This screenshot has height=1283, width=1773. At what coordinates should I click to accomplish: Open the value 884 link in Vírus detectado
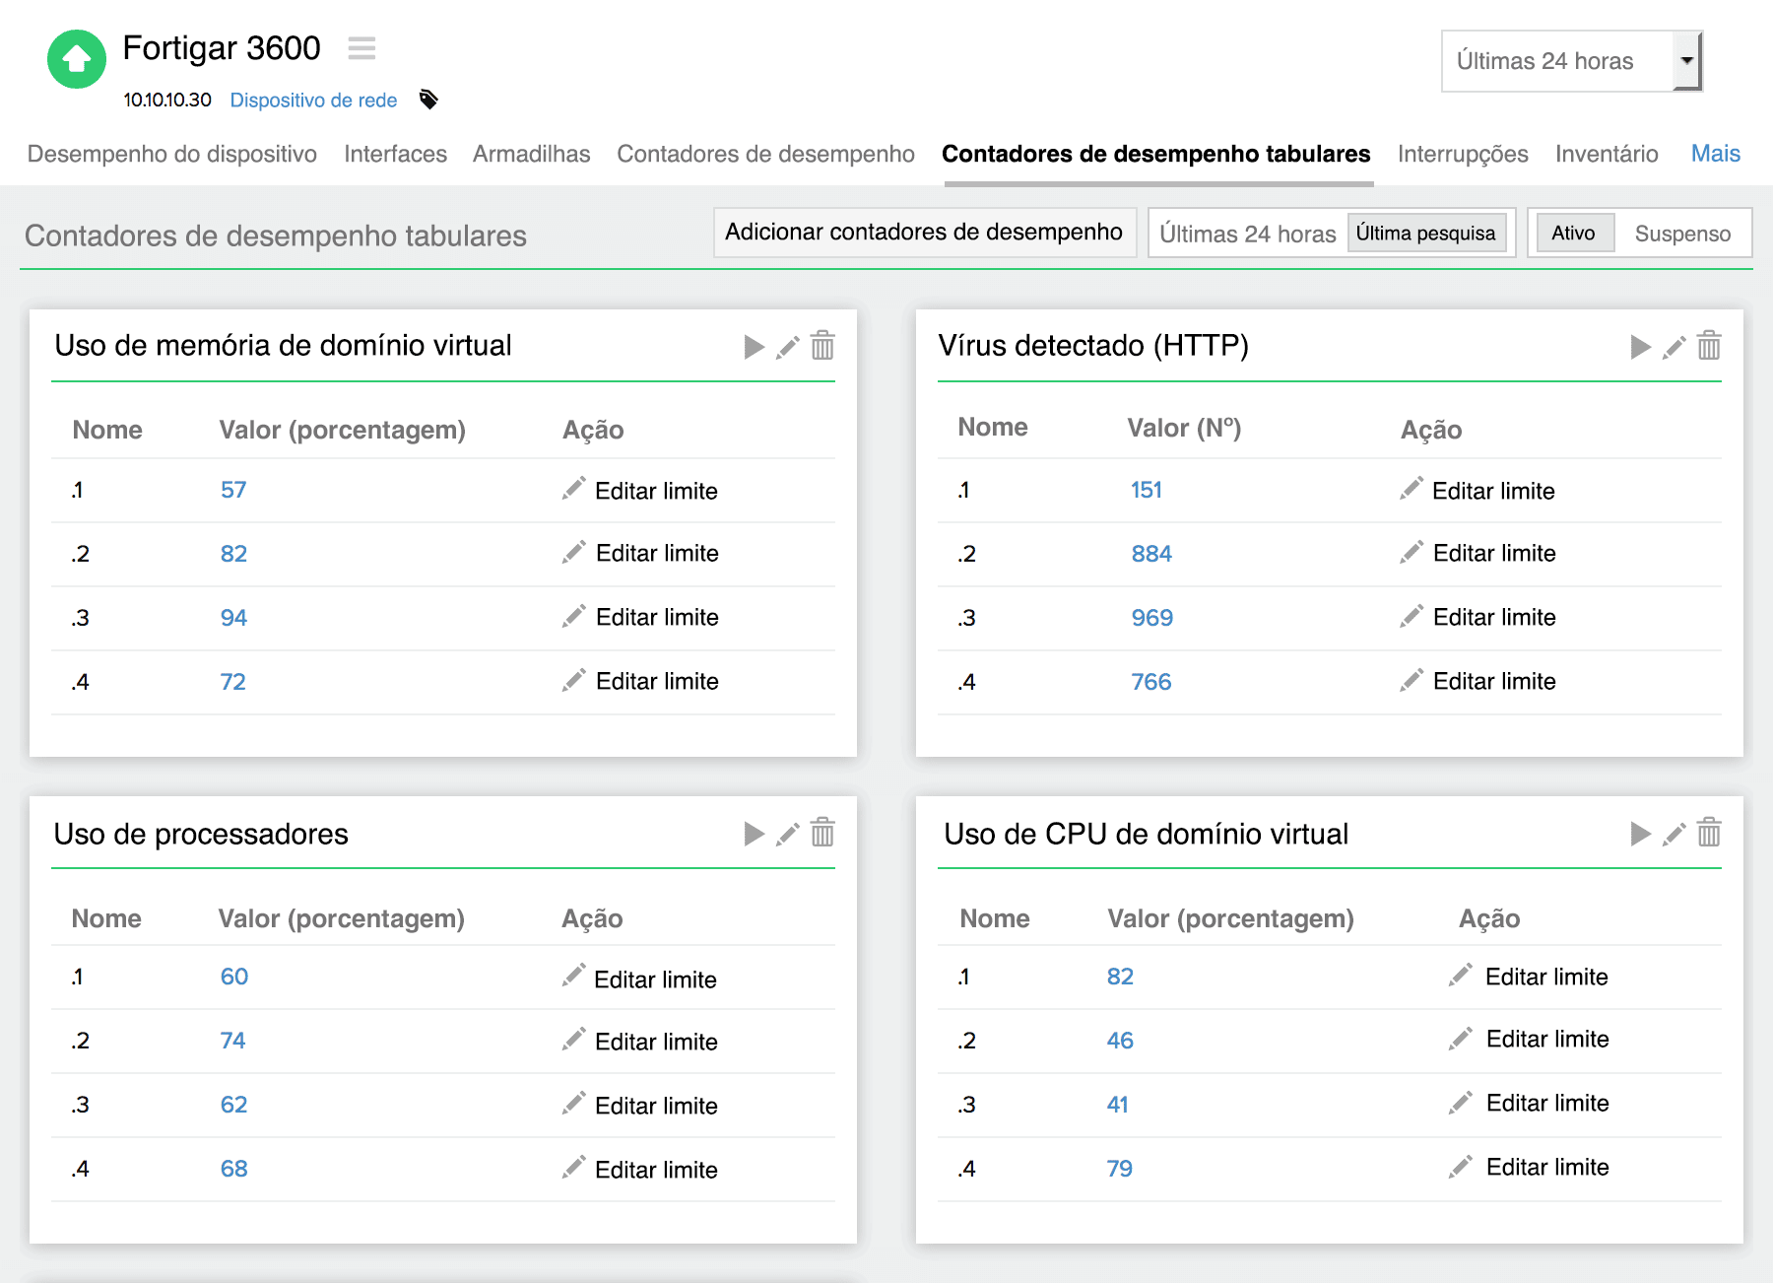click(1150, 553)
